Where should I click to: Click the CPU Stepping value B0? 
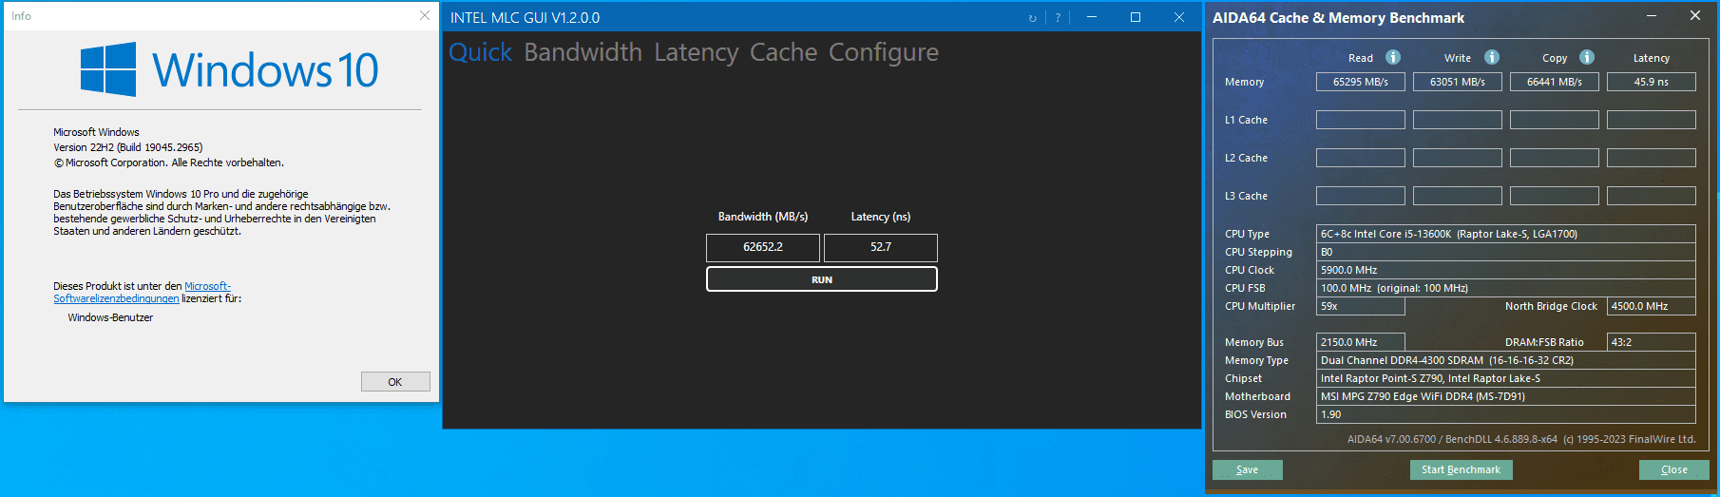click(x=1506, y=252)
